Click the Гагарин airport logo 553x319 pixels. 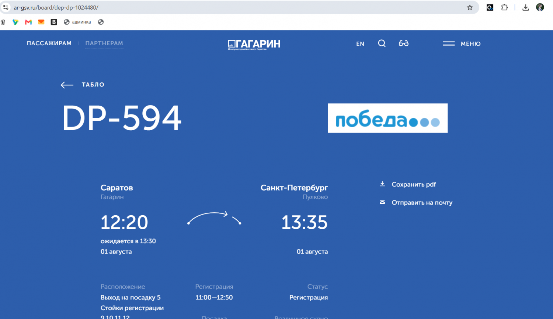(x=254, y=44)
